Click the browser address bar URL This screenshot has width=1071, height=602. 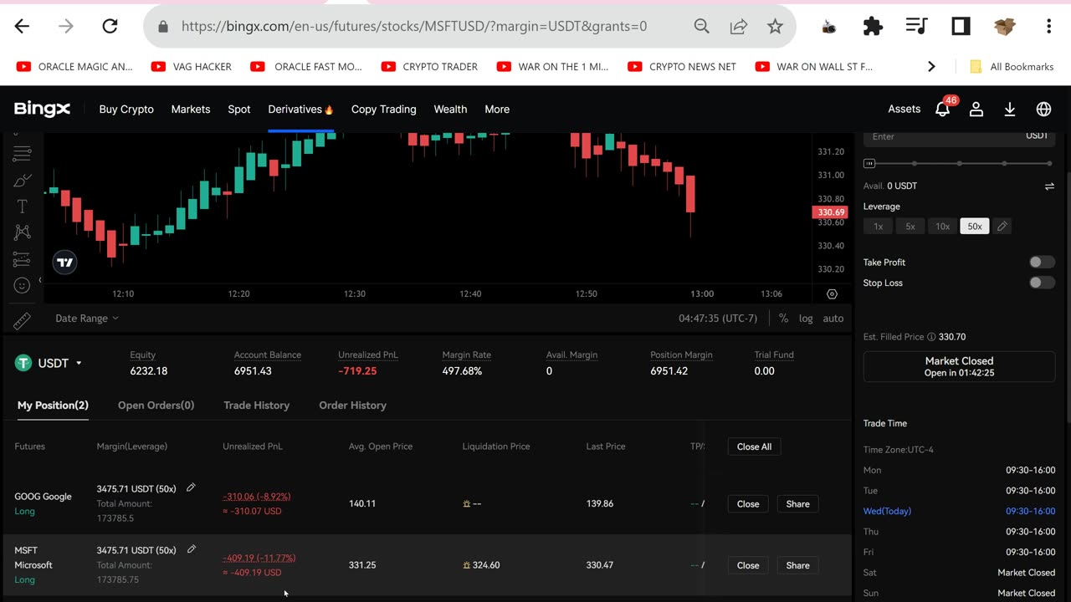coord(414,27)
